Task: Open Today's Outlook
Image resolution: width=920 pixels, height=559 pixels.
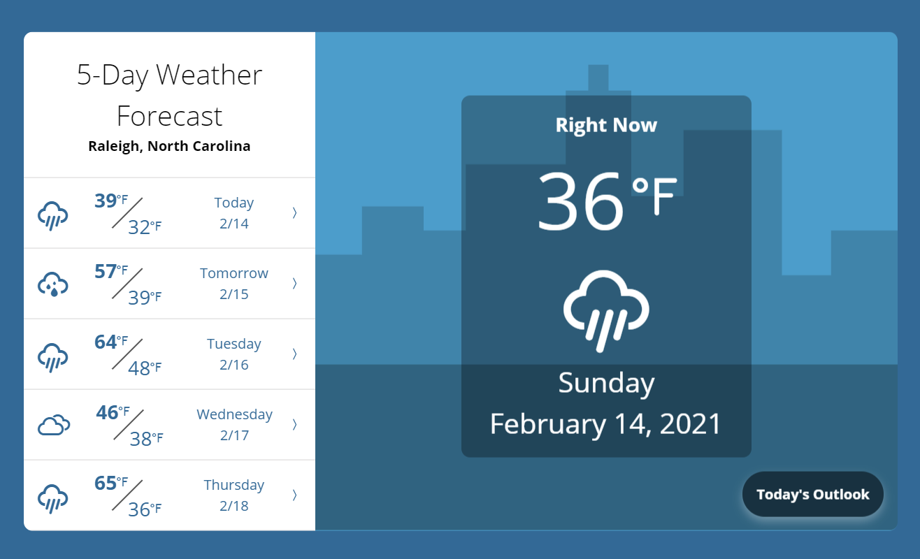Action: tap(812, 493)
